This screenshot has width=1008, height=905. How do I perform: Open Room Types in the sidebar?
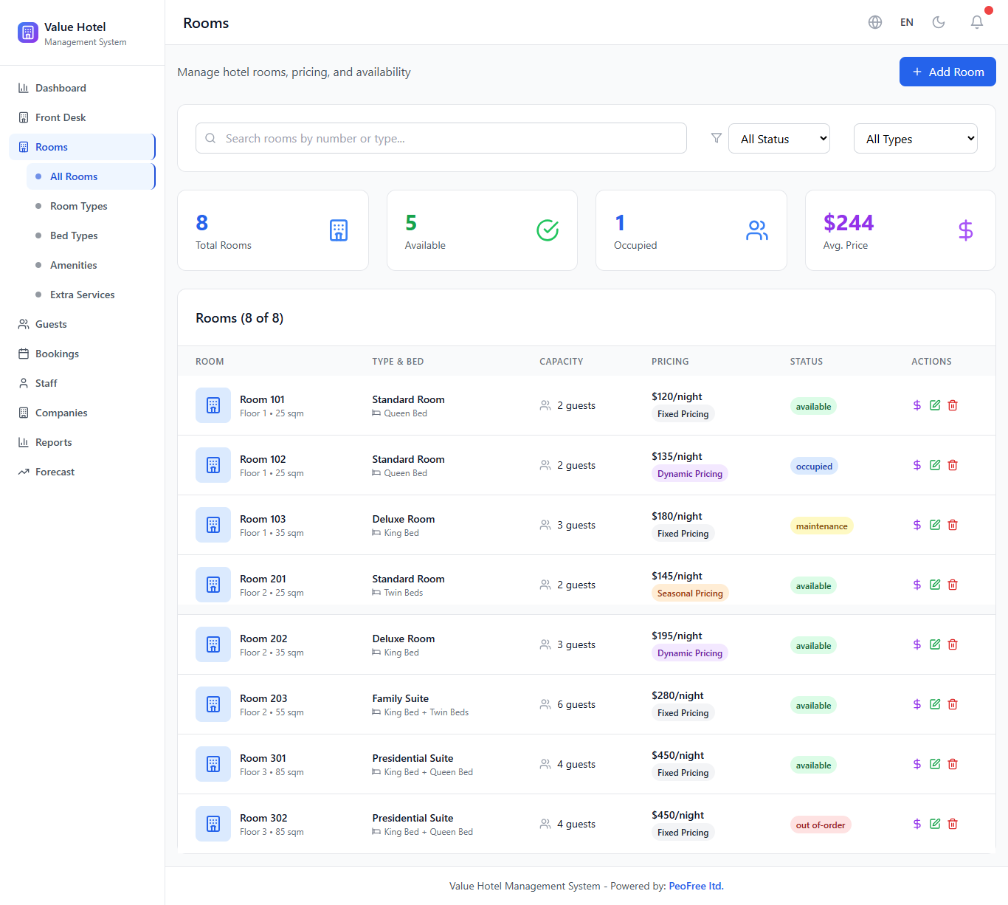78,206
